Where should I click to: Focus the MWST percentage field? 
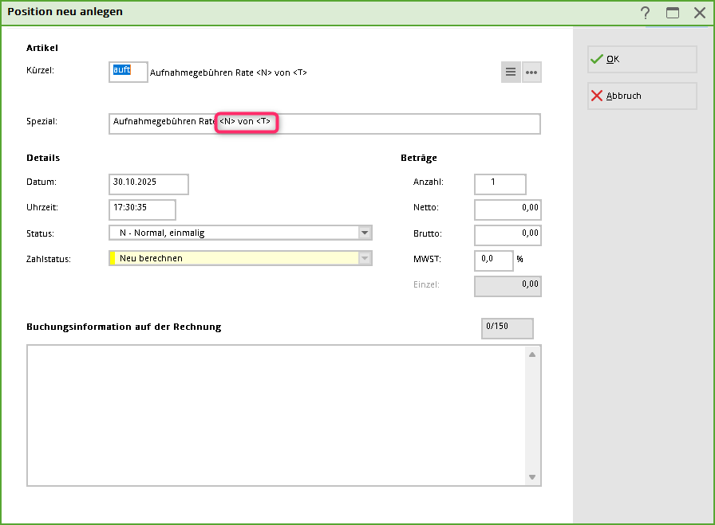(x=493, y=261)
